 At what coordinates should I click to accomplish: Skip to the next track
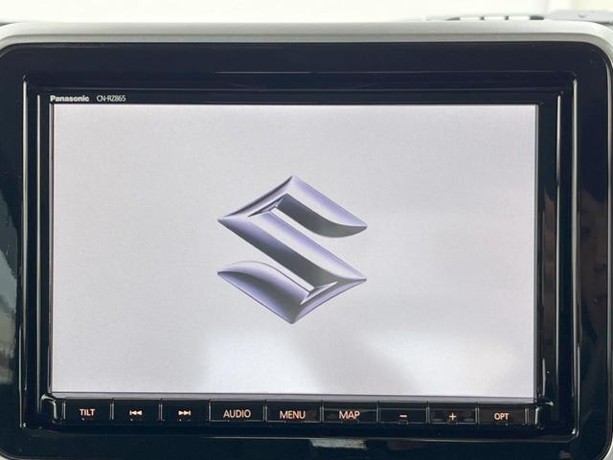184,414
